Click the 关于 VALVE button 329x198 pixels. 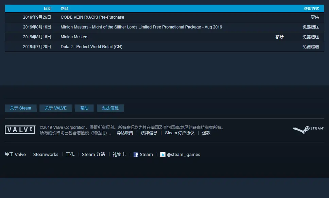click(56, 108)
